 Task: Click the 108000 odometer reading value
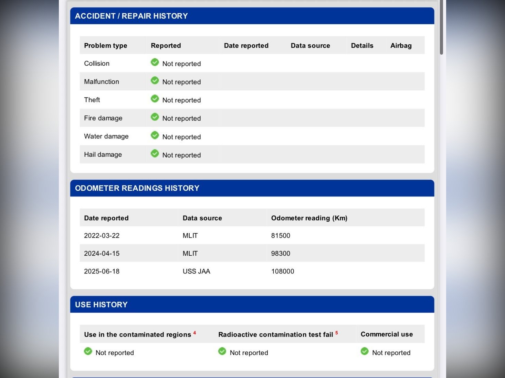283,271
